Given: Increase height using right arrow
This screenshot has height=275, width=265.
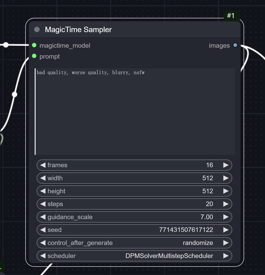Looking at the screenshot, I should (x=226, y=191).
